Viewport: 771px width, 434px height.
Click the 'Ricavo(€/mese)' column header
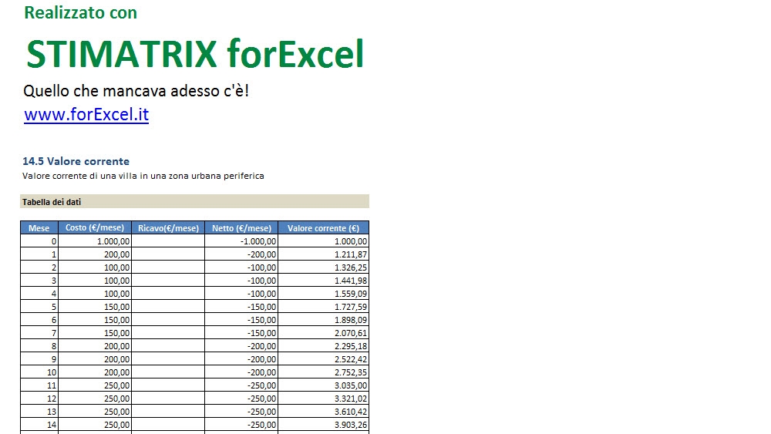[x=168, y=227]
